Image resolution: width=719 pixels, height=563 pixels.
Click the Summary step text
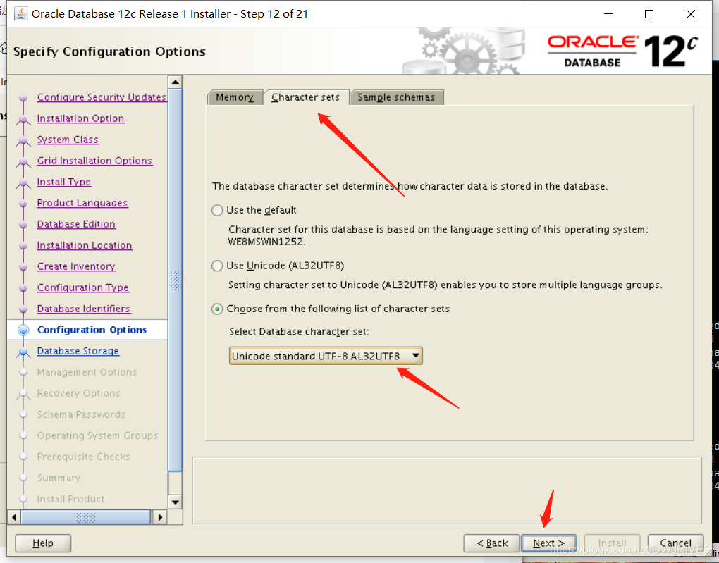59,478
